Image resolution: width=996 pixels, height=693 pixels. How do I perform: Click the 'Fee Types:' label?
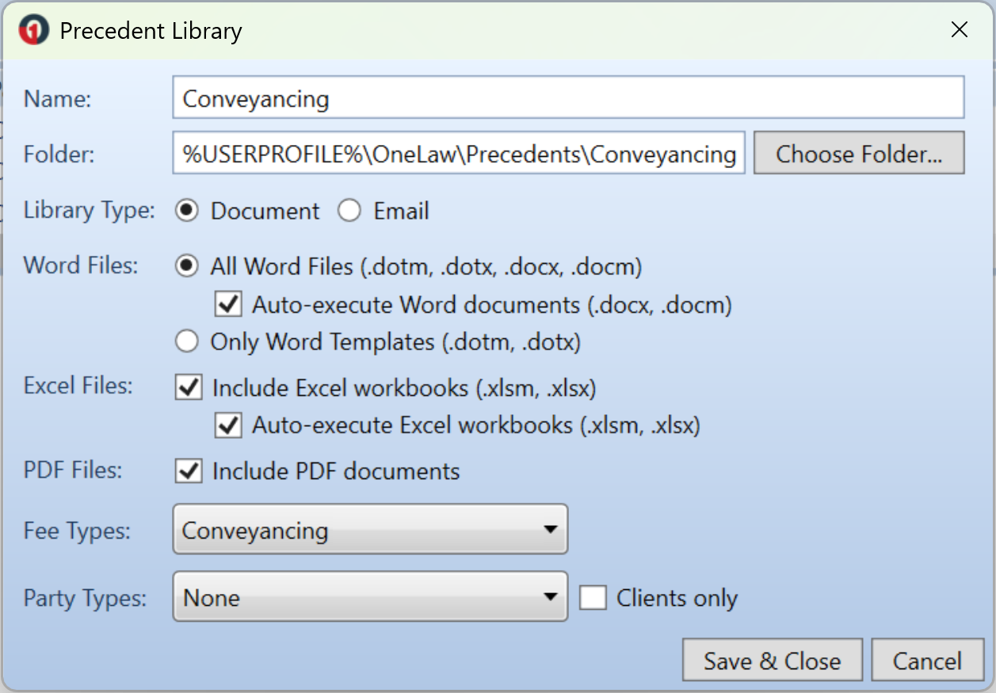(78, 530)
